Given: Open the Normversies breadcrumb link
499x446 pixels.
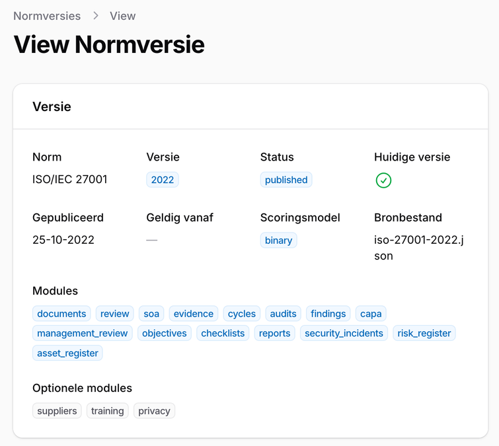Looking at the screenshot, I should 47,16.
